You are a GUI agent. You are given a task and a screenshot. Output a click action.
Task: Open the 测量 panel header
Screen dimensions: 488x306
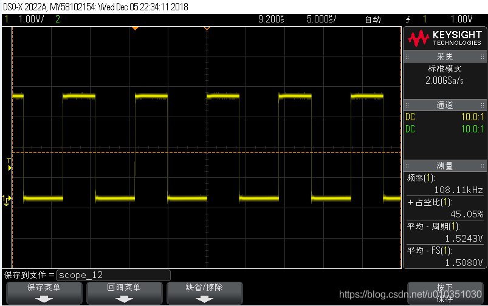tap(445, 166)
